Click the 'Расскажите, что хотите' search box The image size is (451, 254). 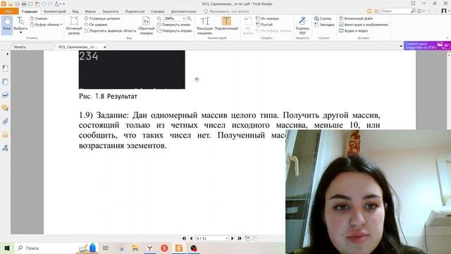pyautogui.click(x=229, y=11)
